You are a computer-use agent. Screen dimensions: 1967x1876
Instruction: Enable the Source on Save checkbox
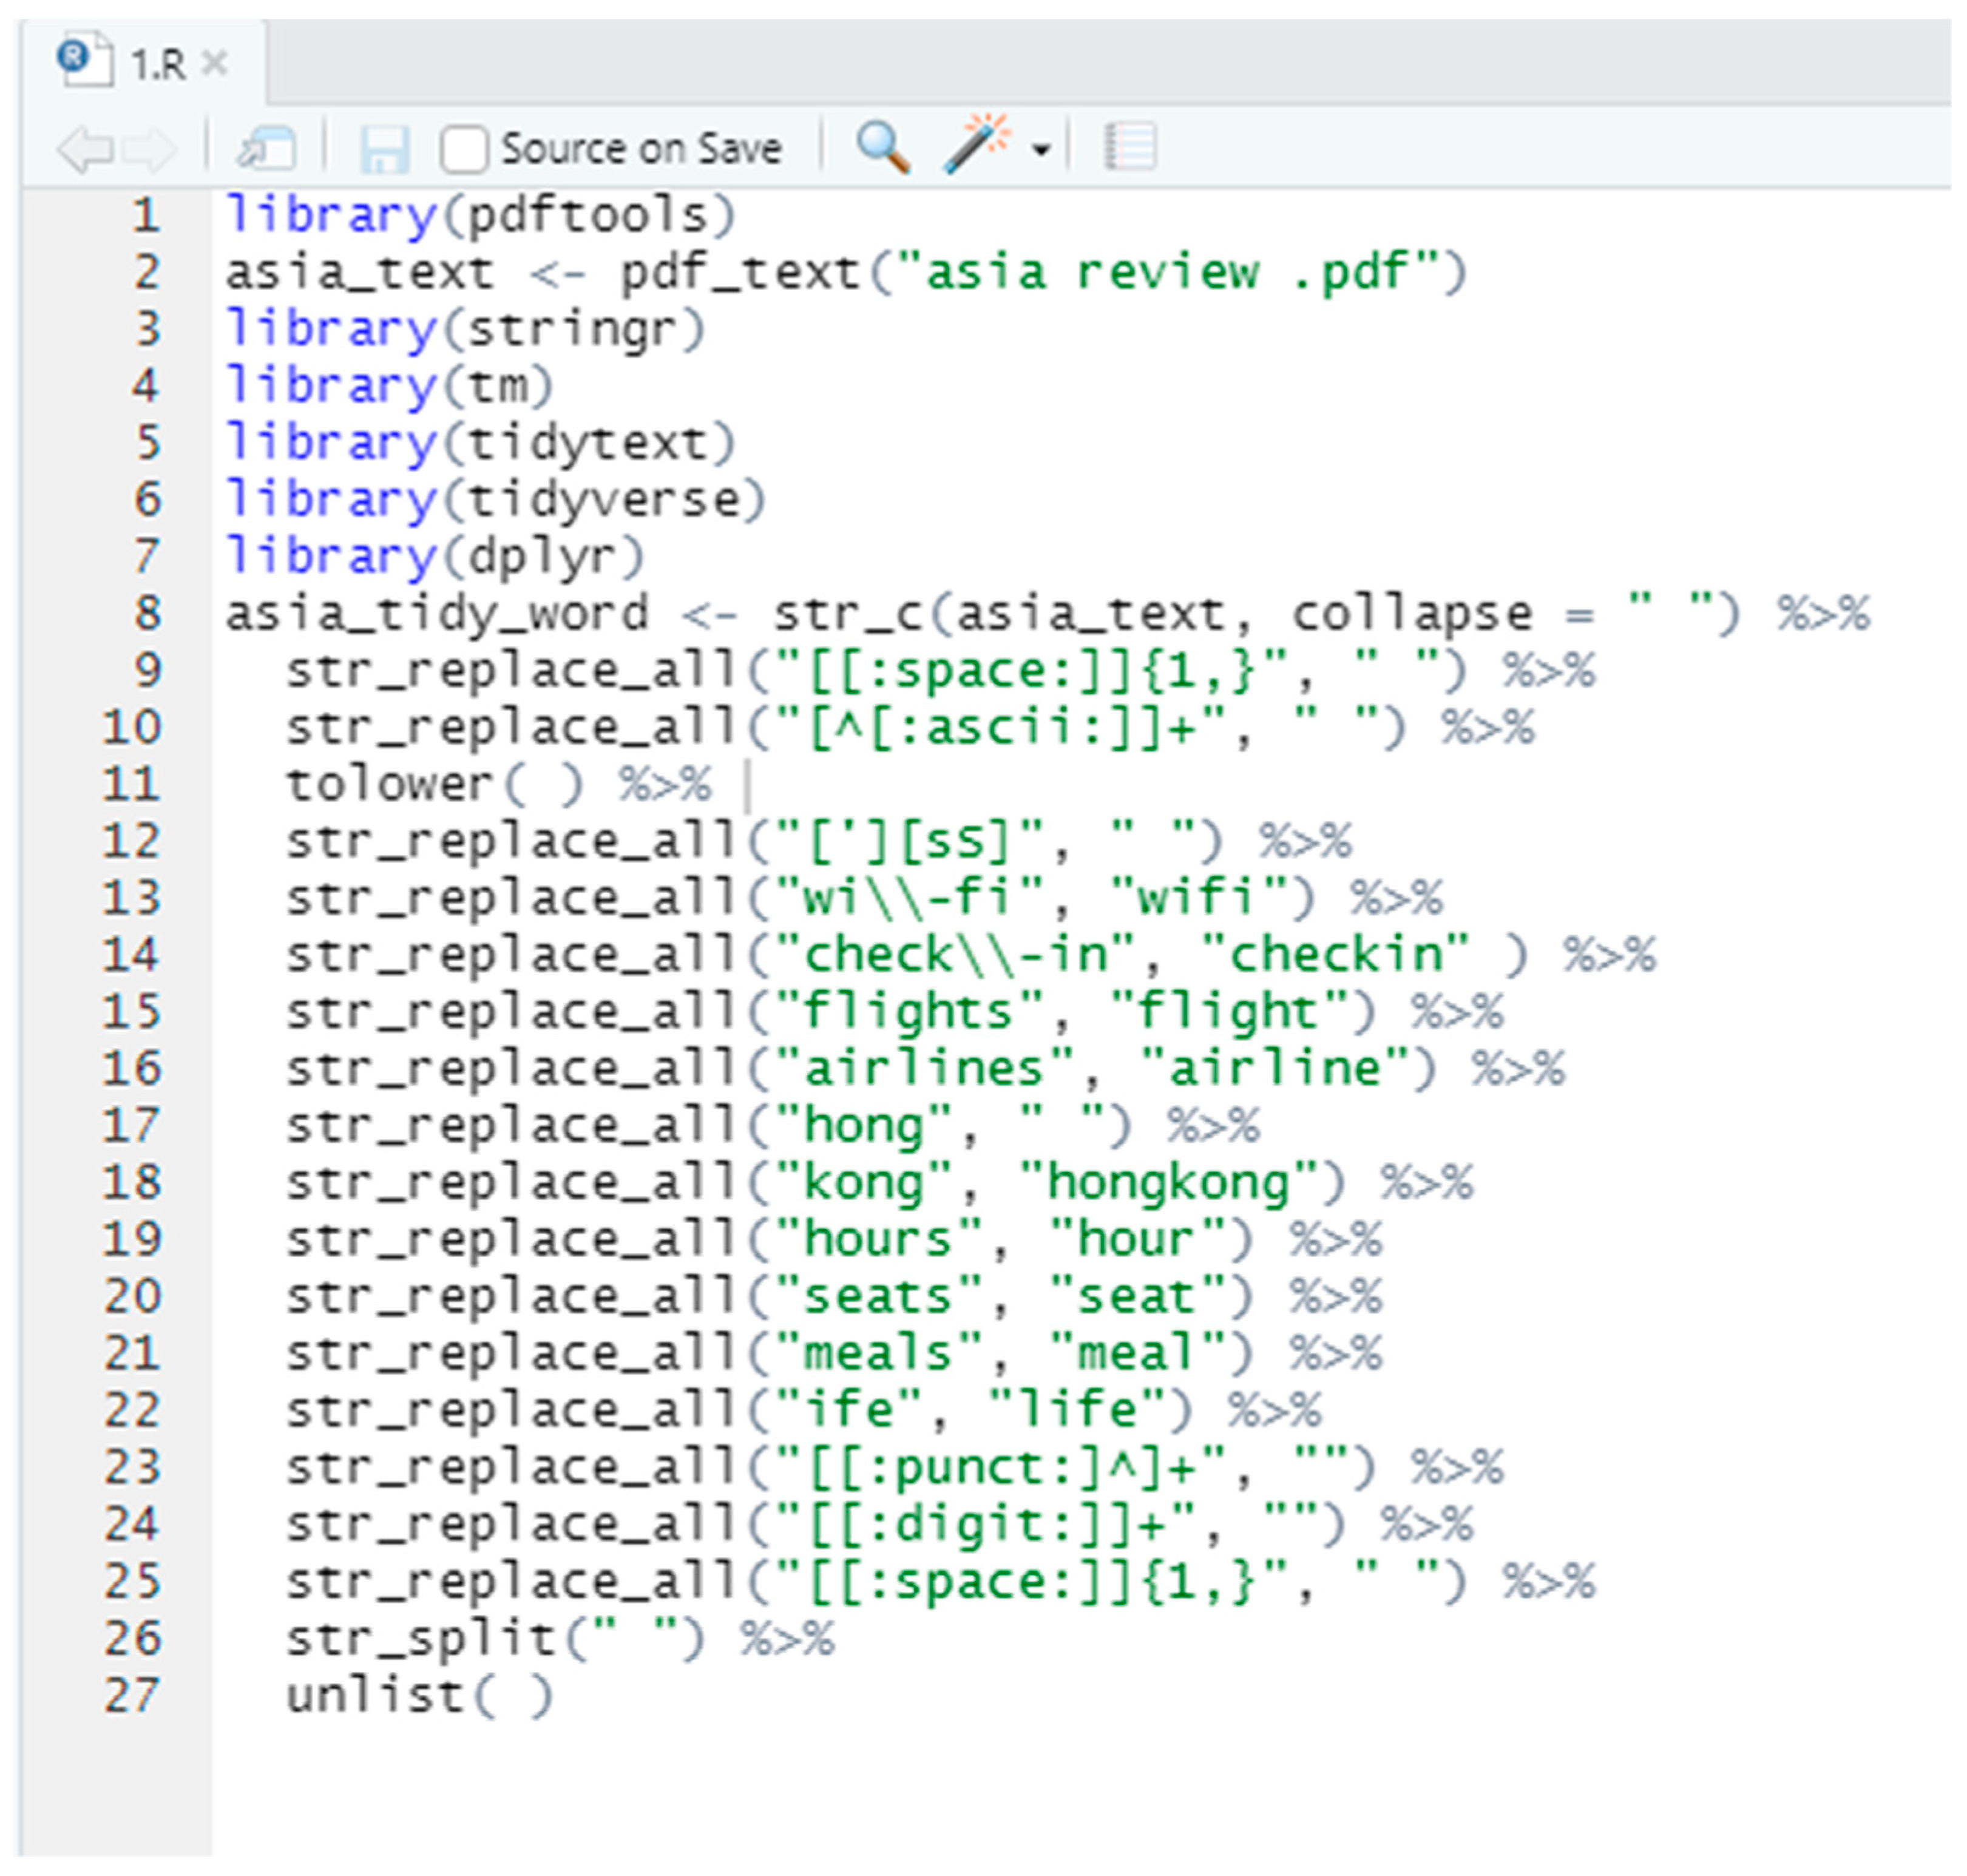(x=464, y=150)
